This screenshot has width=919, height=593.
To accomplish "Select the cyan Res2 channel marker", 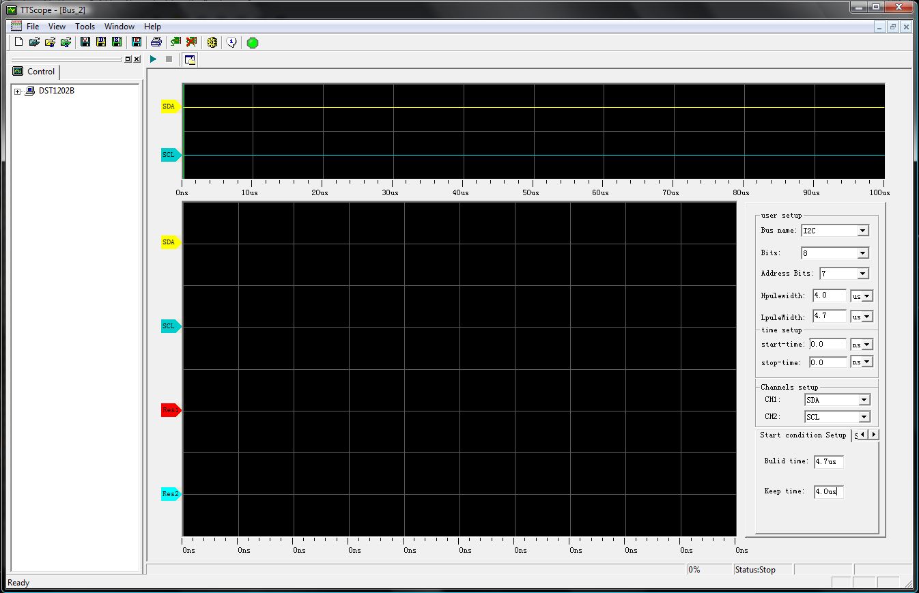I will [x=171, y=494].
